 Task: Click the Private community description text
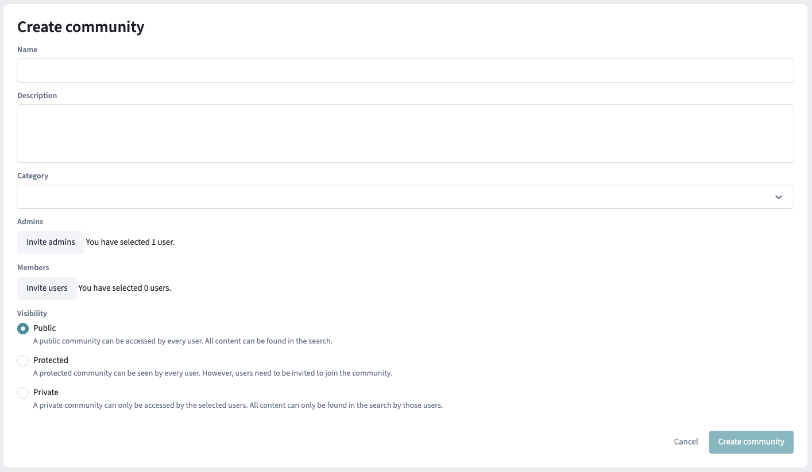[238, 405]
